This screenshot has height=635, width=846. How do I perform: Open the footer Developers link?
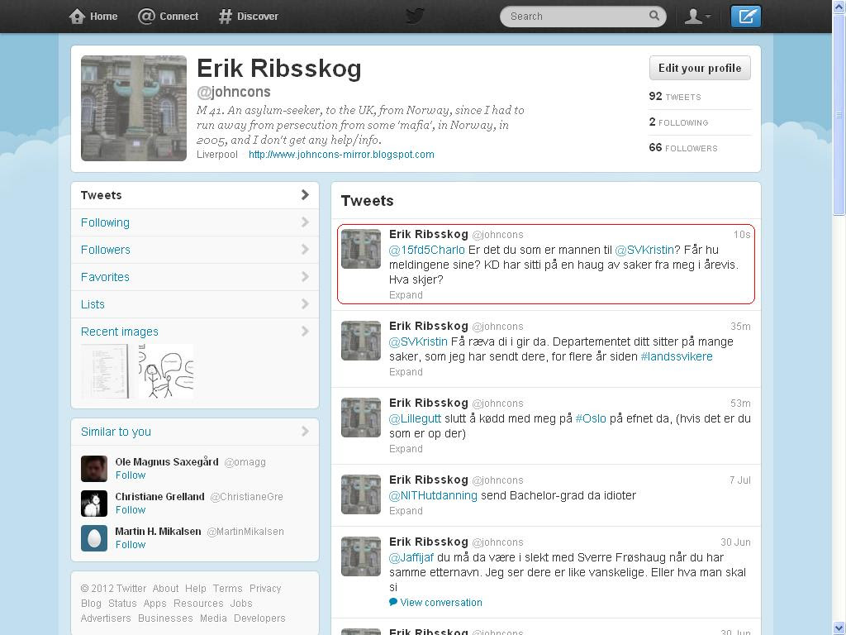pos(259,618)
